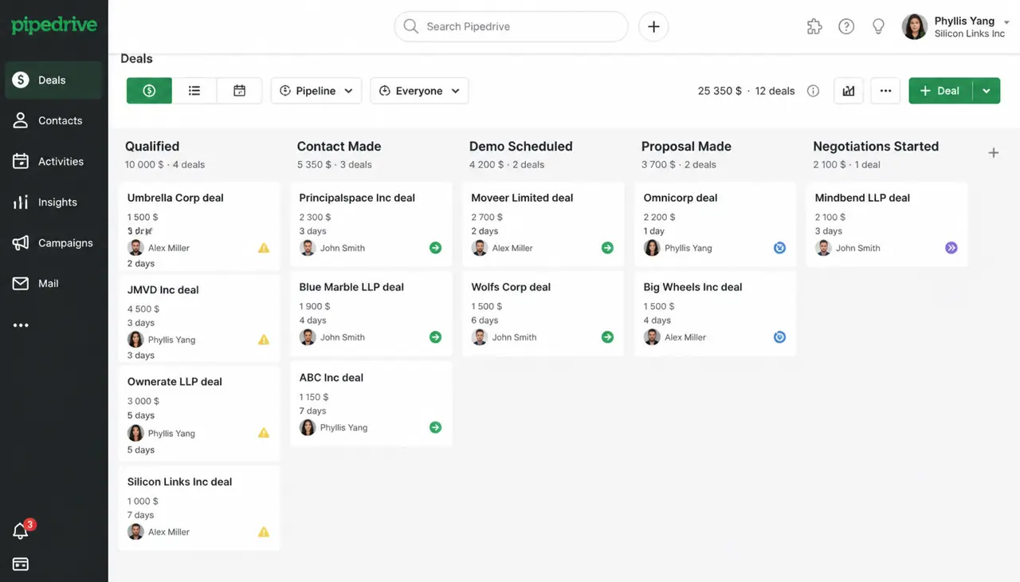
Task: Open the Silicon Links Inc deal title
Action: tap(179, 482)
